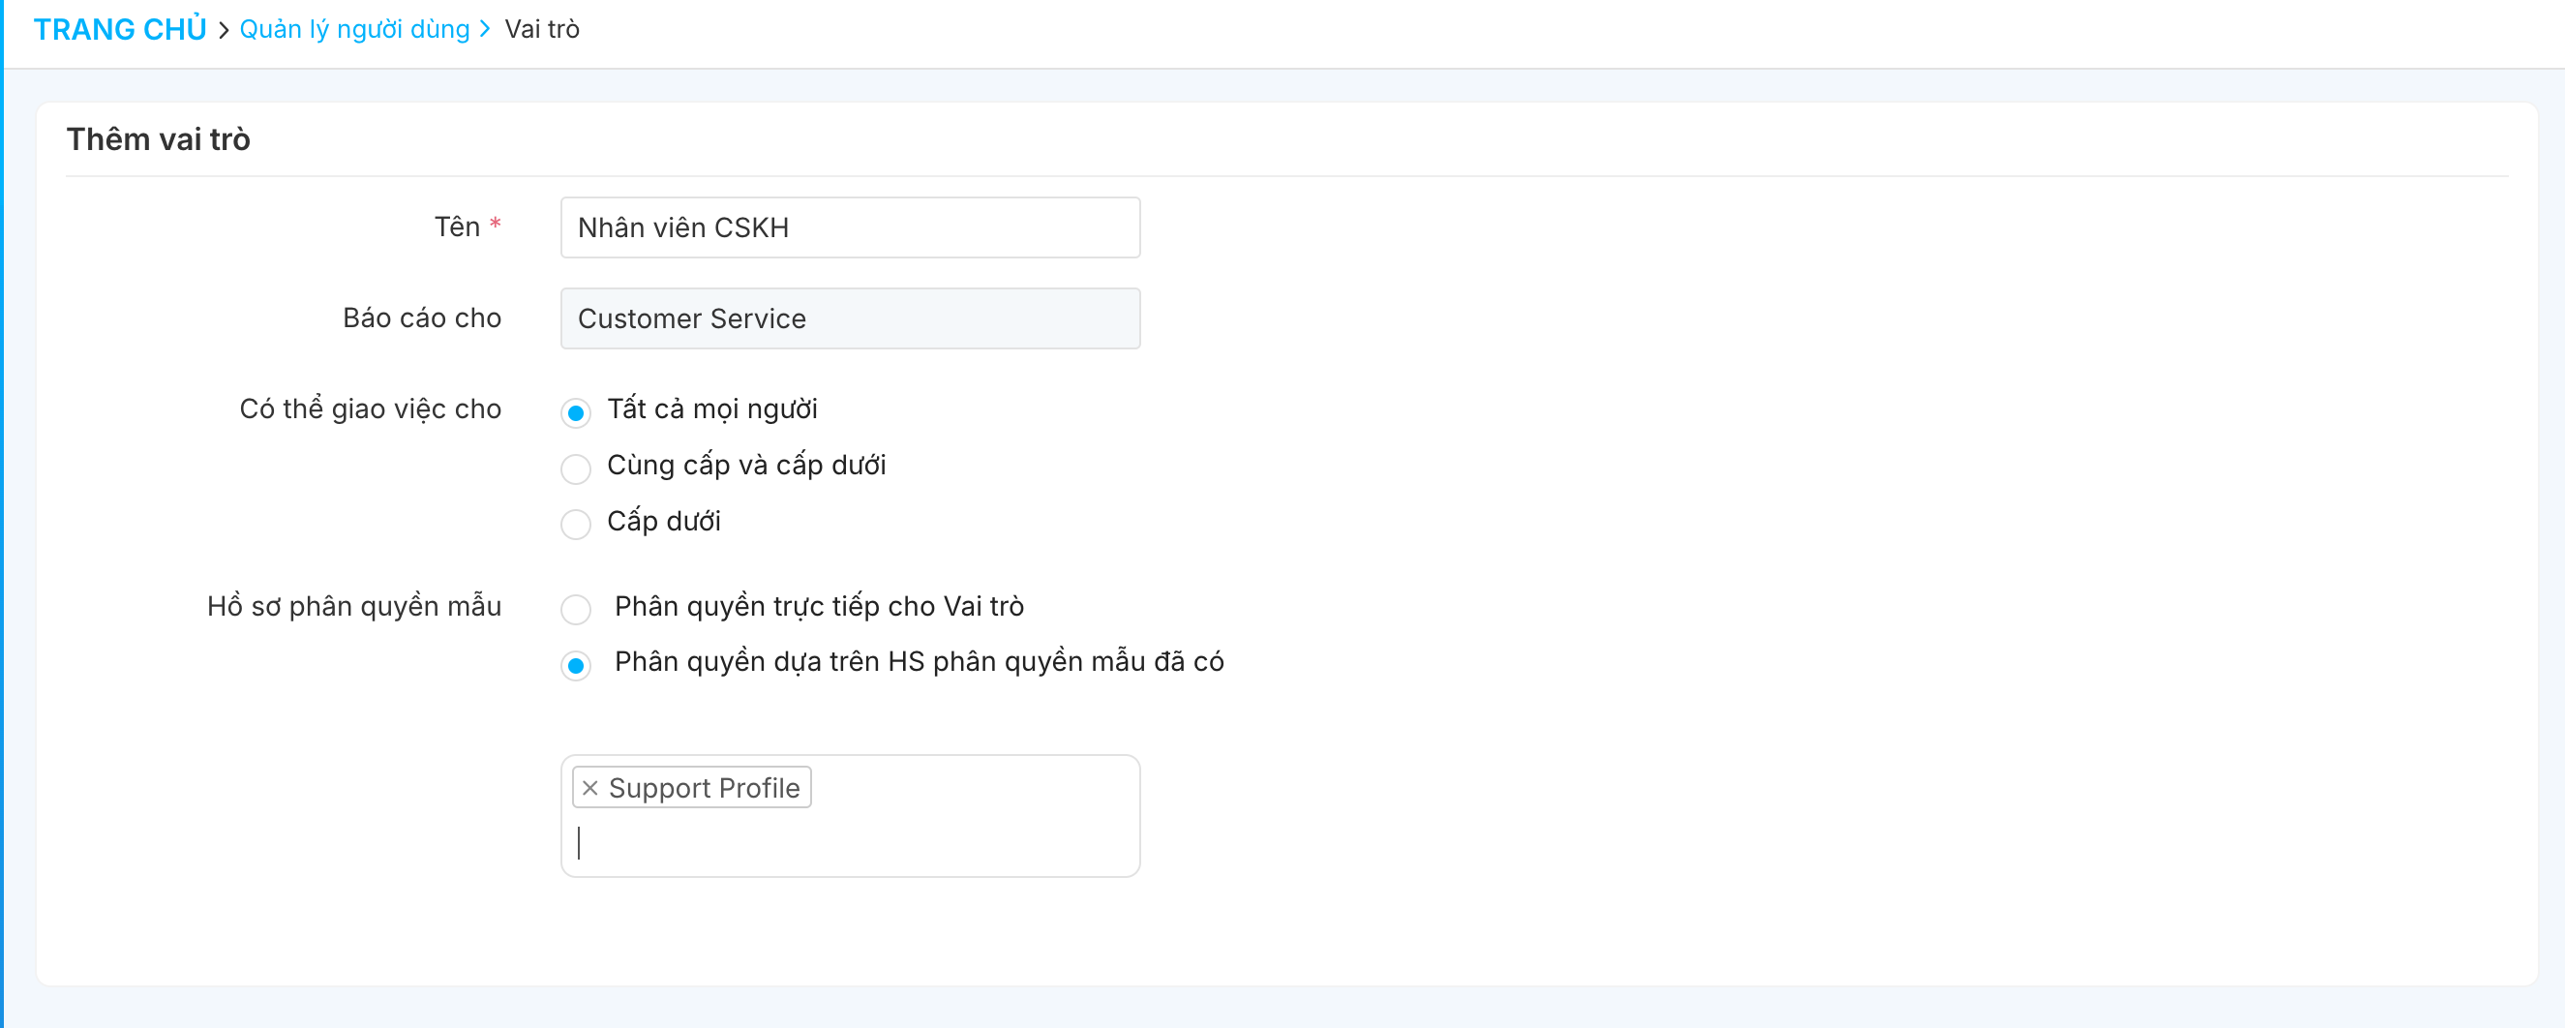This screenshot has height=1028, width=2565.
Task: Enable 'Phân quyền trực tiếp cho Vai trò'
Action: tap(576, 609)
